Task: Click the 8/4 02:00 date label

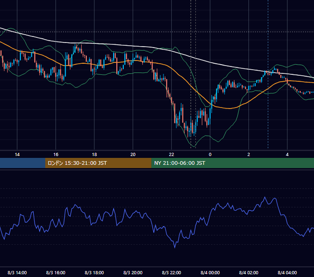Action: point(248,273)
